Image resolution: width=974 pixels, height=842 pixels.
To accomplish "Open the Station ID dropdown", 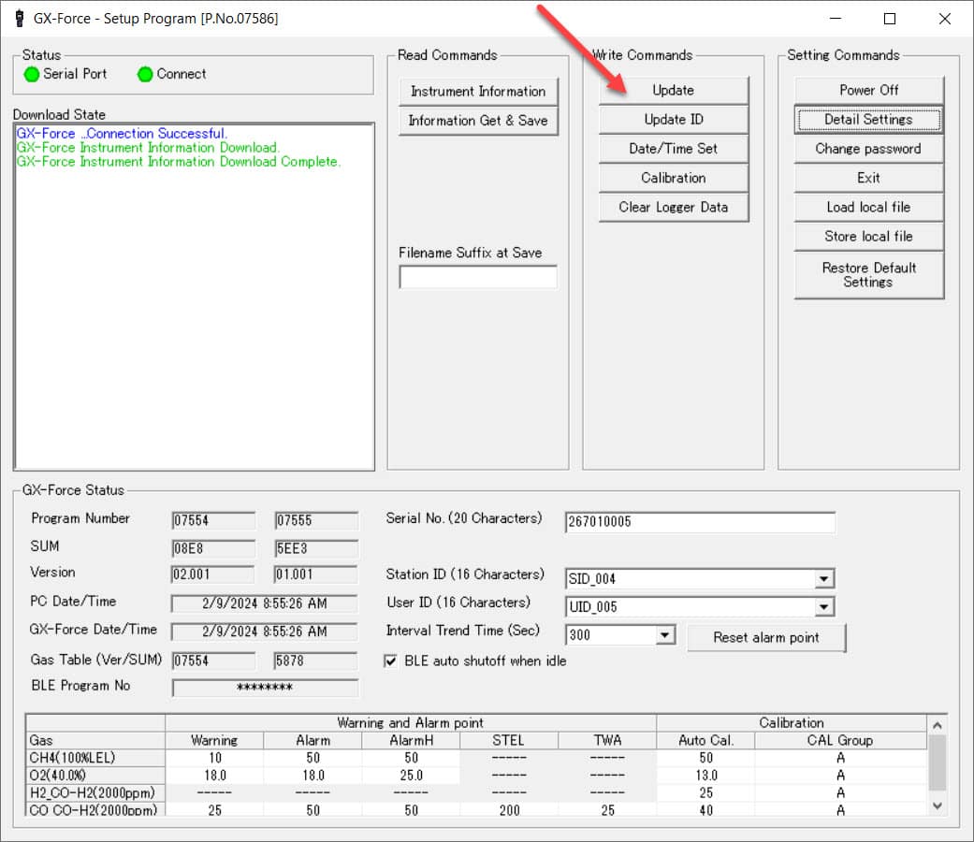I will point(825,578).
